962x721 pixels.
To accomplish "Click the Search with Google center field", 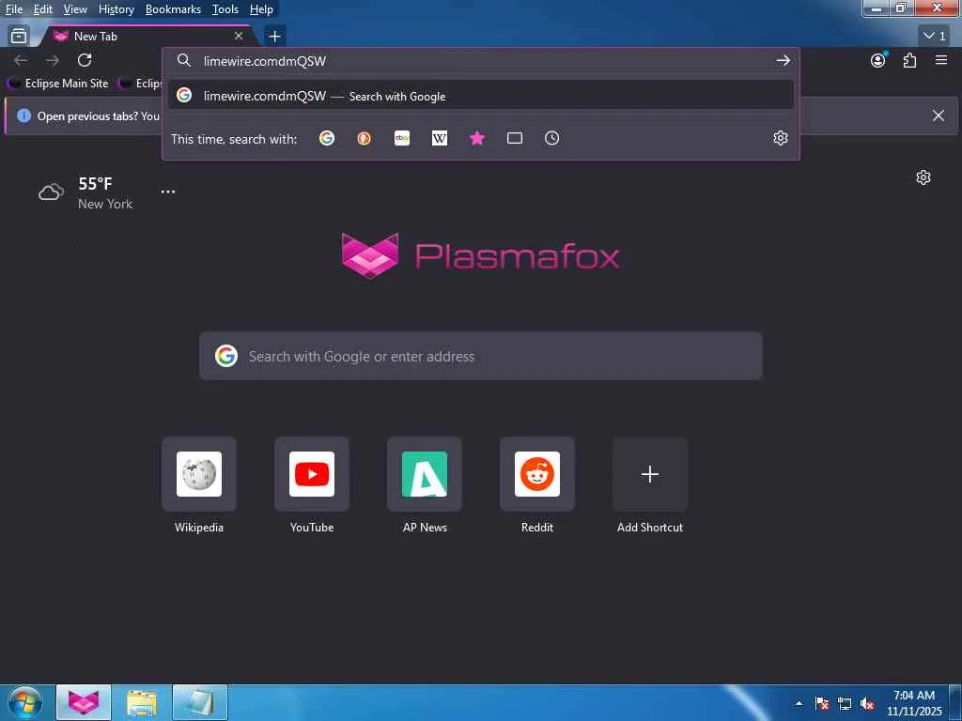I will point(480,356).
